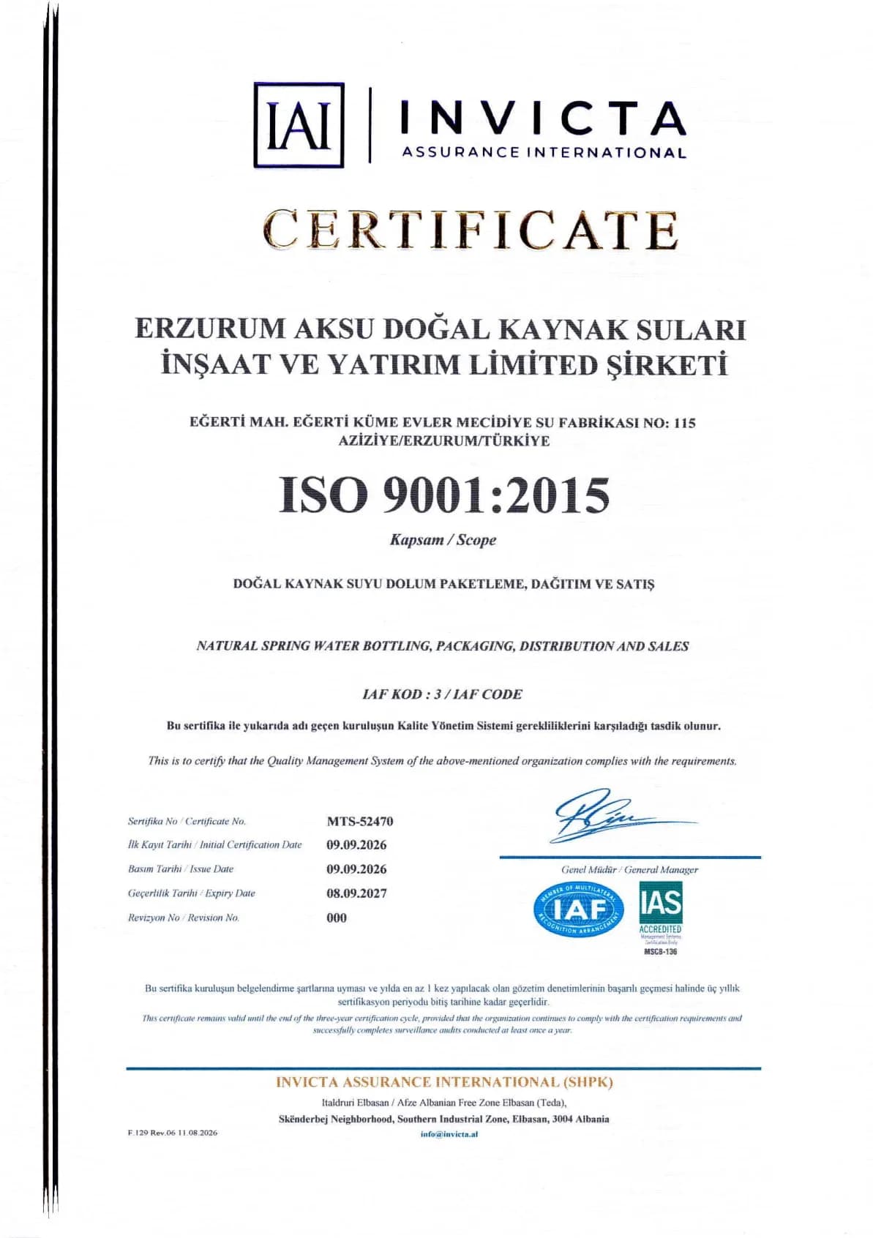Click the 'Revizyon No / Revision No.' label
This screenshot has height=1238, width=873.
(x=184, y=918)
